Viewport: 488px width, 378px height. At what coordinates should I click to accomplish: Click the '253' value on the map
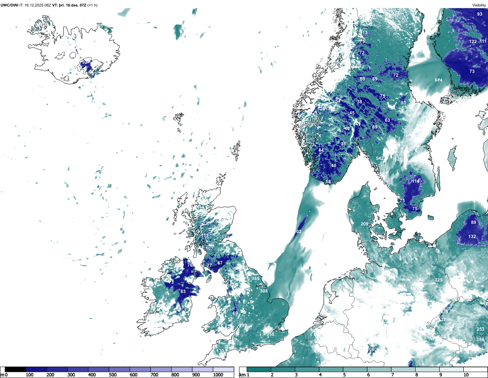tap(480, 329)
